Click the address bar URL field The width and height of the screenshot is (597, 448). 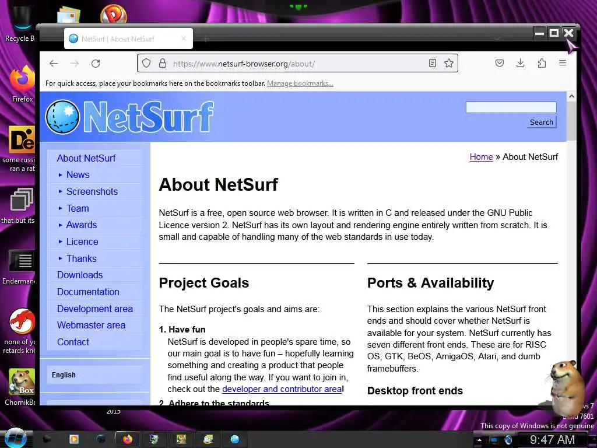click(297, 64)
